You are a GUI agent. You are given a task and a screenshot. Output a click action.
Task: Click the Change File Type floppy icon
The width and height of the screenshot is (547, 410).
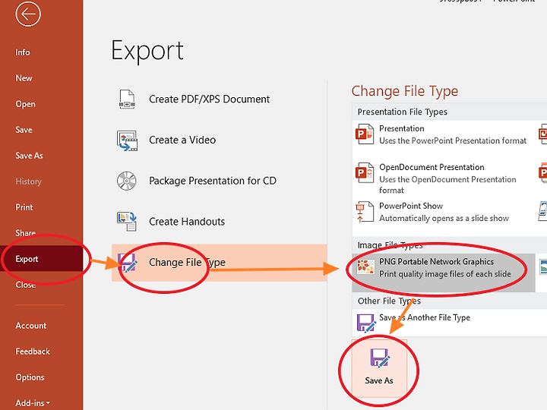coord(128,262)
